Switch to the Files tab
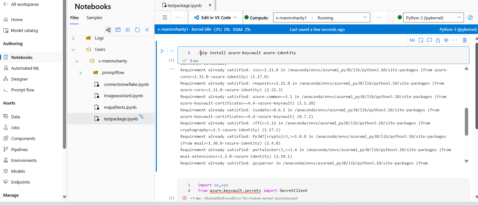The width and height of the screenshot is (478, 205). point(74,18)
